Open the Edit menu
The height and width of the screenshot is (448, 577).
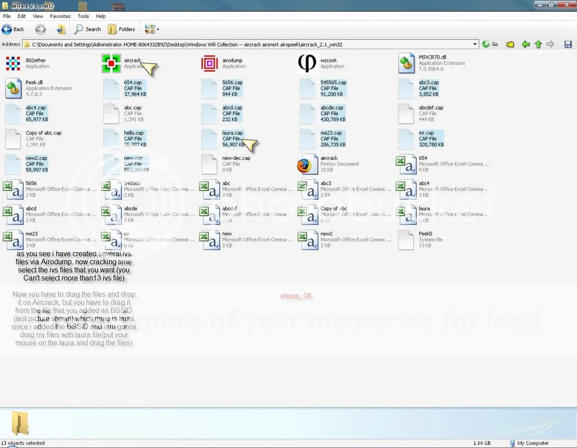[22, 16]
